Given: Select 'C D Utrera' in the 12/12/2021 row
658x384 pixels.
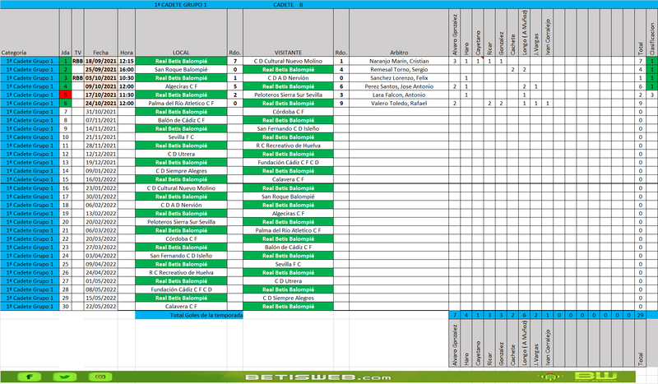Looking at the screenshot, I should coord(181,154).
